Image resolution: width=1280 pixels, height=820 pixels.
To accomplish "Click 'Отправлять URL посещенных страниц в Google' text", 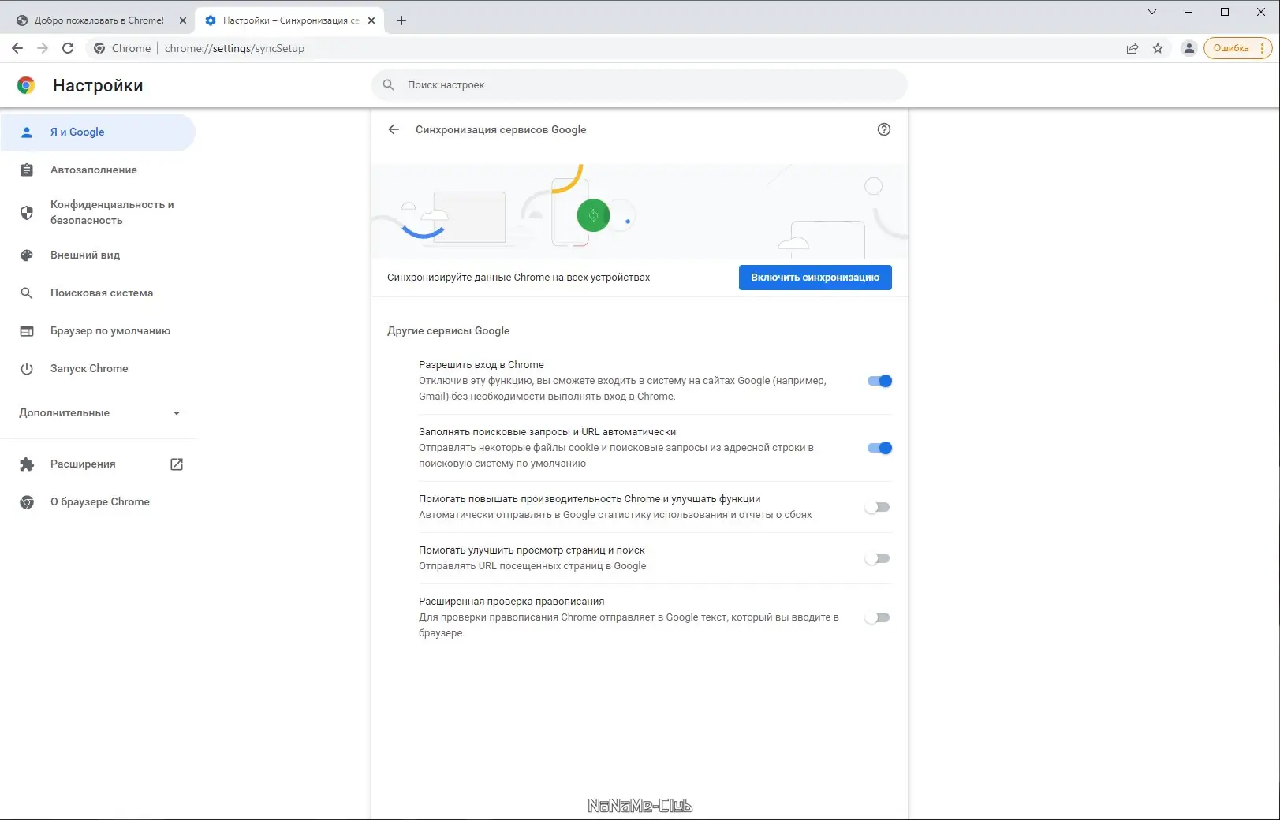I will coord(532,566).
